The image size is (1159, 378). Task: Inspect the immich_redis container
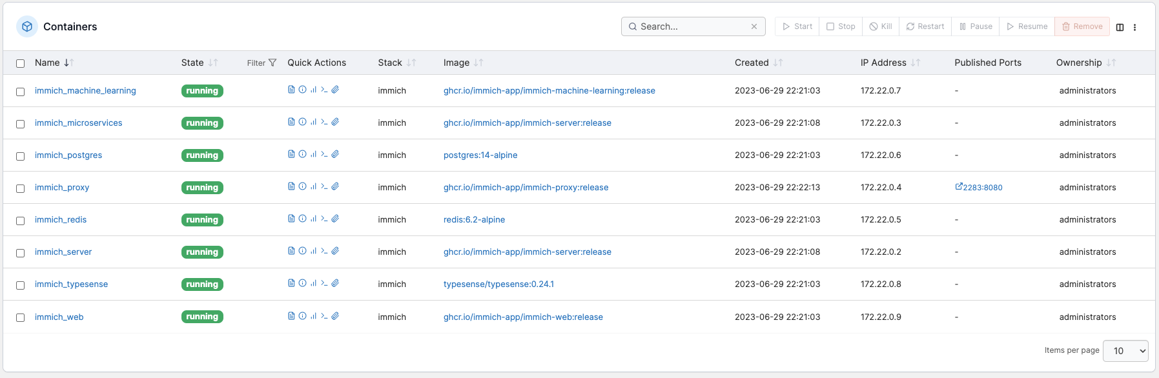click(302, 219)
